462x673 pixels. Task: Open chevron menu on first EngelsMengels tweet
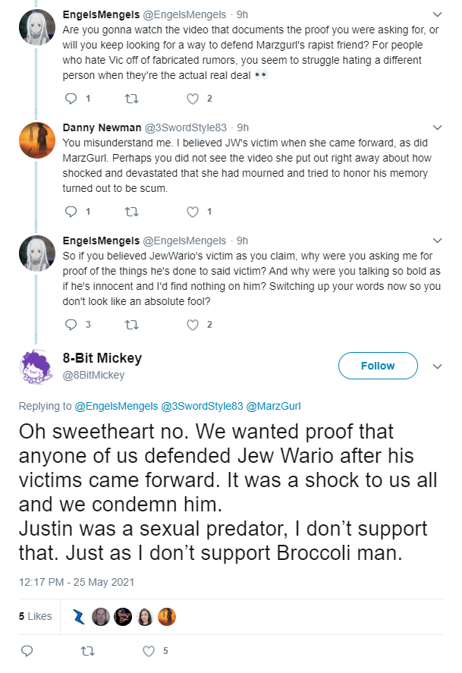coord(437,14)
